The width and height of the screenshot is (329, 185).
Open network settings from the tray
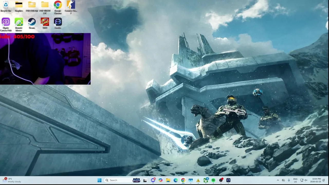[x=302, y=180]
